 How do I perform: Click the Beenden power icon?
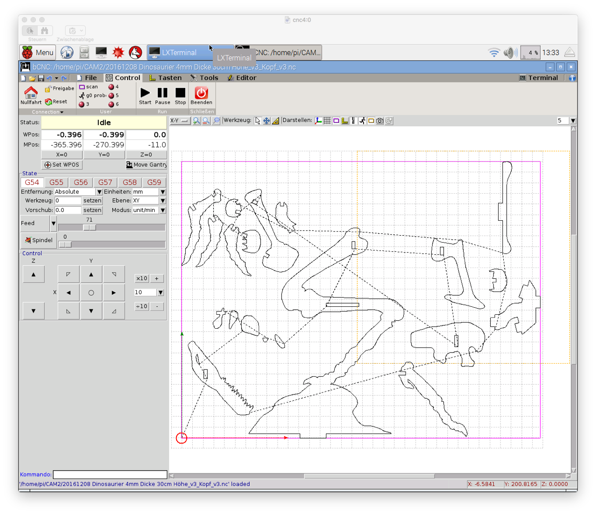point(201,93)
